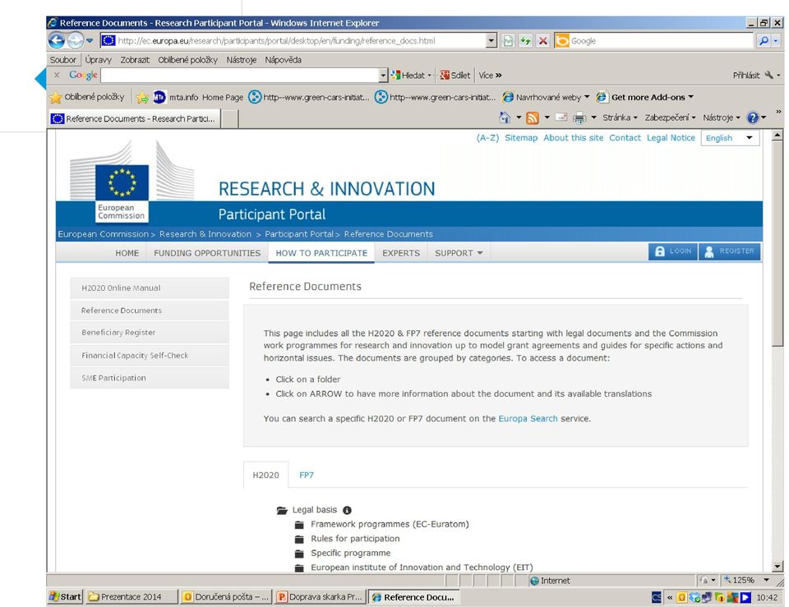Open the mta.info Home Page favorite
Image resolution: width=789 pixels, height=607 pixels.
click(x=198, y=97)
